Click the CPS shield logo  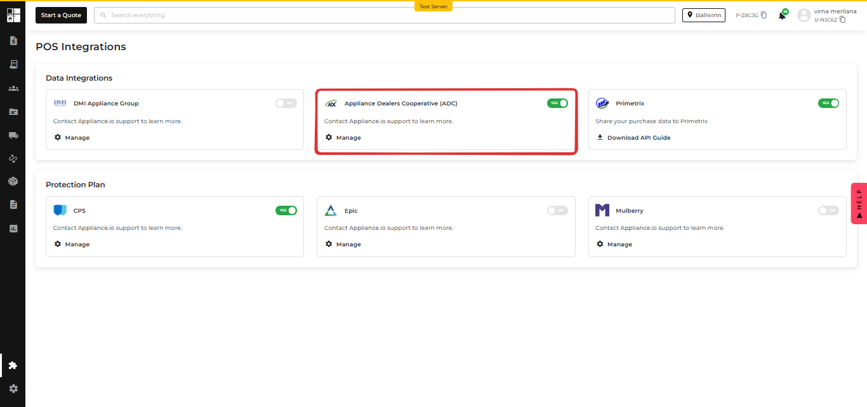coord(60,210)
